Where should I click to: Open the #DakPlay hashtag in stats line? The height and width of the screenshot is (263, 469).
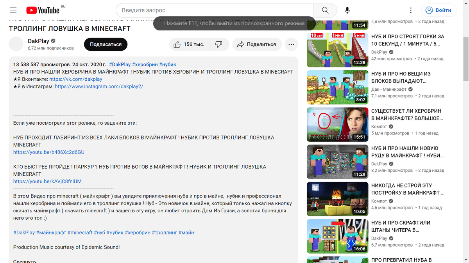point(120,64)
